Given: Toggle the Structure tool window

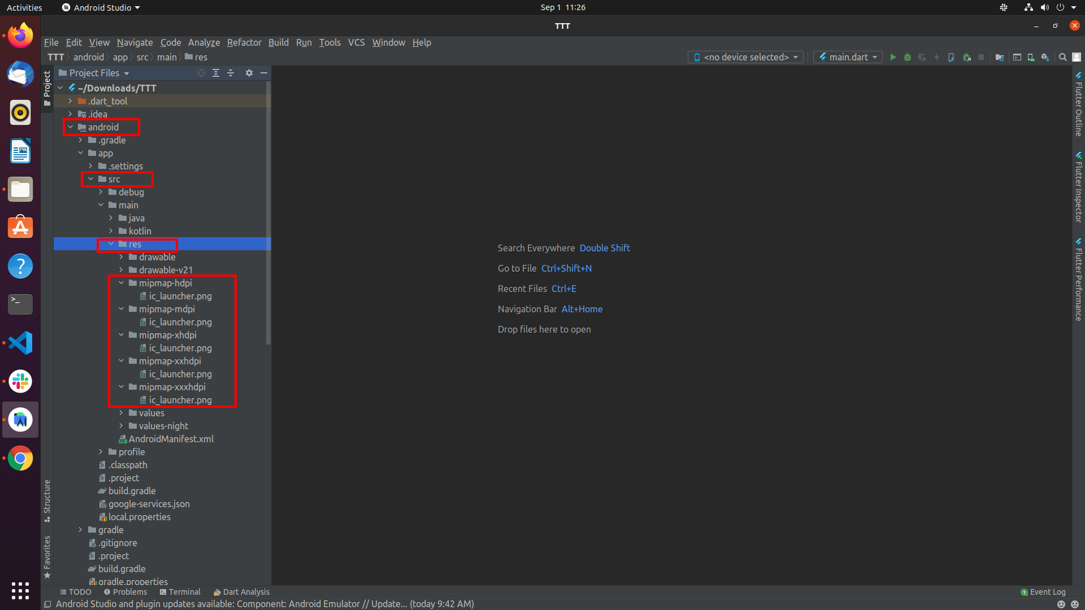Looking at the screenshot, I should 47,500.
